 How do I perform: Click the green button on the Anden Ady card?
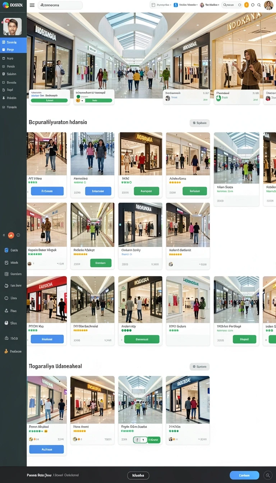pyautogui.click(x=142, y=339)
